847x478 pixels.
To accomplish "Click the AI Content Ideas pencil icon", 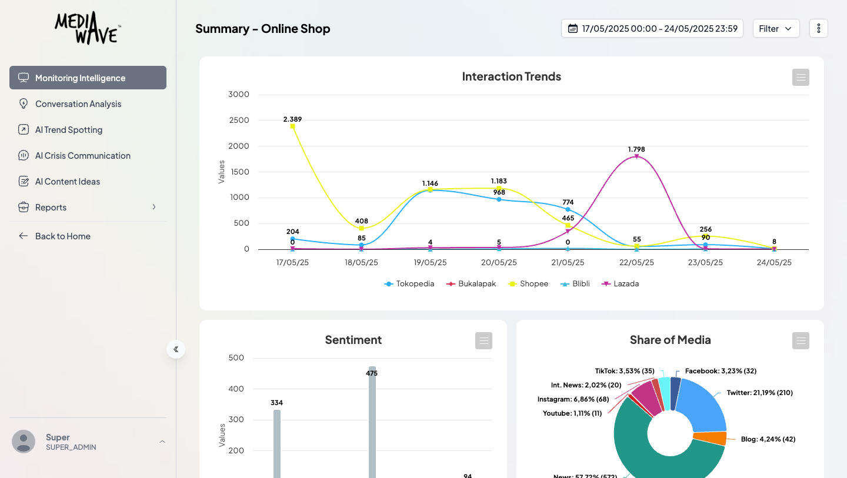I will [24, 182].
